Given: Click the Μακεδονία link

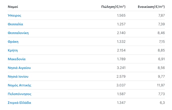Looking at the screenshot, I should pyautogui.click(x=16, y=59).
